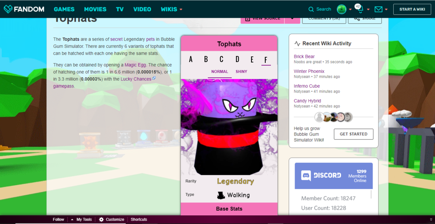Select variant tab E

pyautogui.click(x=252, y=59)
